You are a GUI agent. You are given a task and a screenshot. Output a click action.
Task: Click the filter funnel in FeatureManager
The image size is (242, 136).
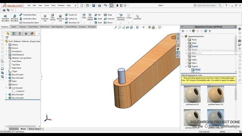pos(7,38)
